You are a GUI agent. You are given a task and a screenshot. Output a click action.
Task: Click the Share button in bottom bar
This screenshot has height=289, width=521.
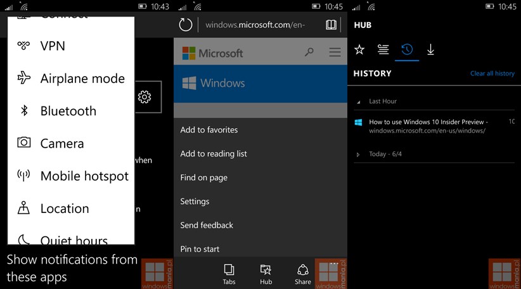[x=303, y=274]
